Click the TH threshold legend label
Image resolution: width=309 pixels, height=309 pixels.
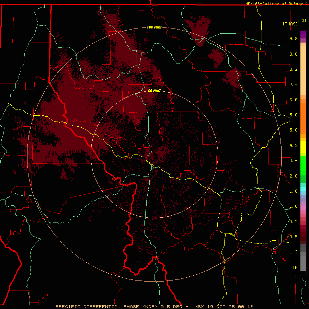tap(295, 267)
